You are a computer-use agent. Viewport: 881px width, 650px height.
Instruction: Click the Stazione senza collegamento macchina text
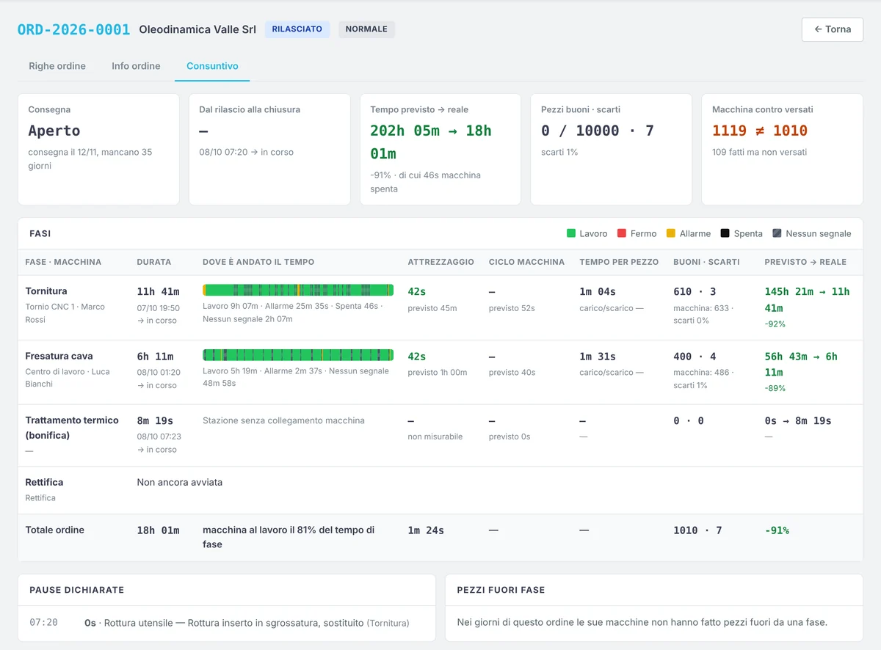pos(283,420)
